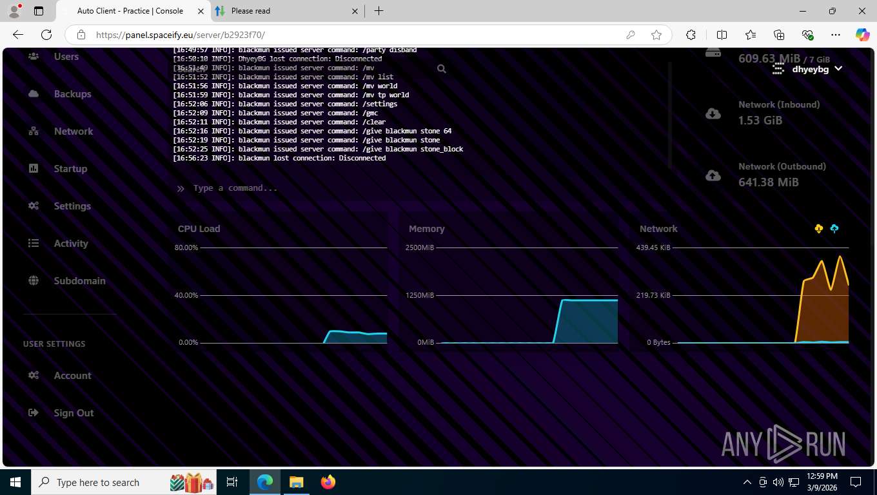Open the Copilot sidebar icon
Screen dimensions: 877x495
coord(863,35)
